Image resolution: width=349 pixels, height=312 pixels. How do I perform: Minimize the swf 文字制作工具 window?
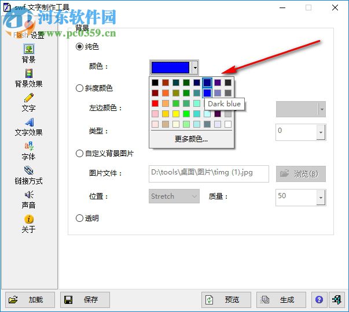282,8
